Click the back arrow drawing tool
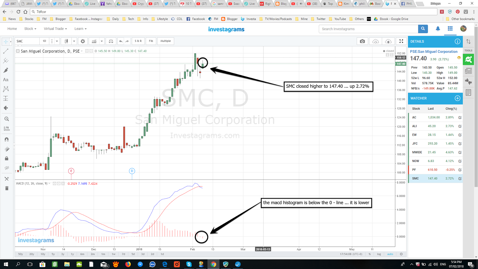Image resolution: width=478 pixels, height=269 pixels. pos(6,108)
